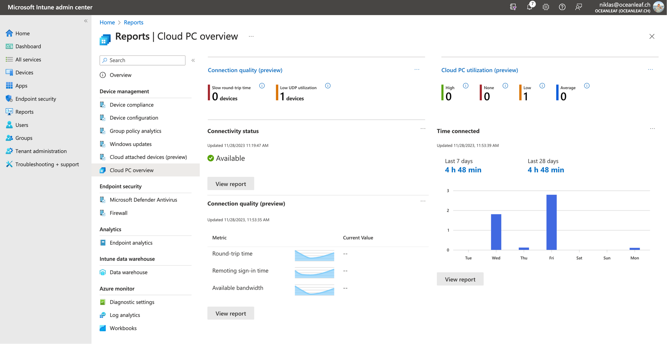This screenshot has height=344, width=667.
Task: Go to Reports breadcrumb link
Action: [x=133, y=22]
